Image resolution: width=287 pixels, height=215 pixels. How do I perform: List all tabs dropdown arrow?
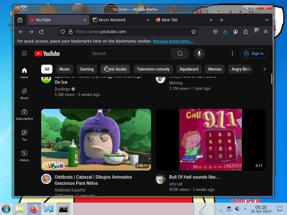click(x=267, y=20)
